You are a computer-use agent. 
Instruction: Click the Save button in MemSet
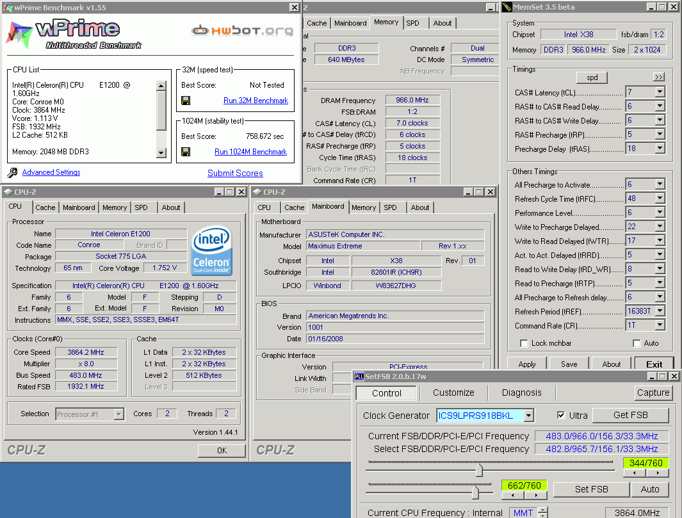569,364
